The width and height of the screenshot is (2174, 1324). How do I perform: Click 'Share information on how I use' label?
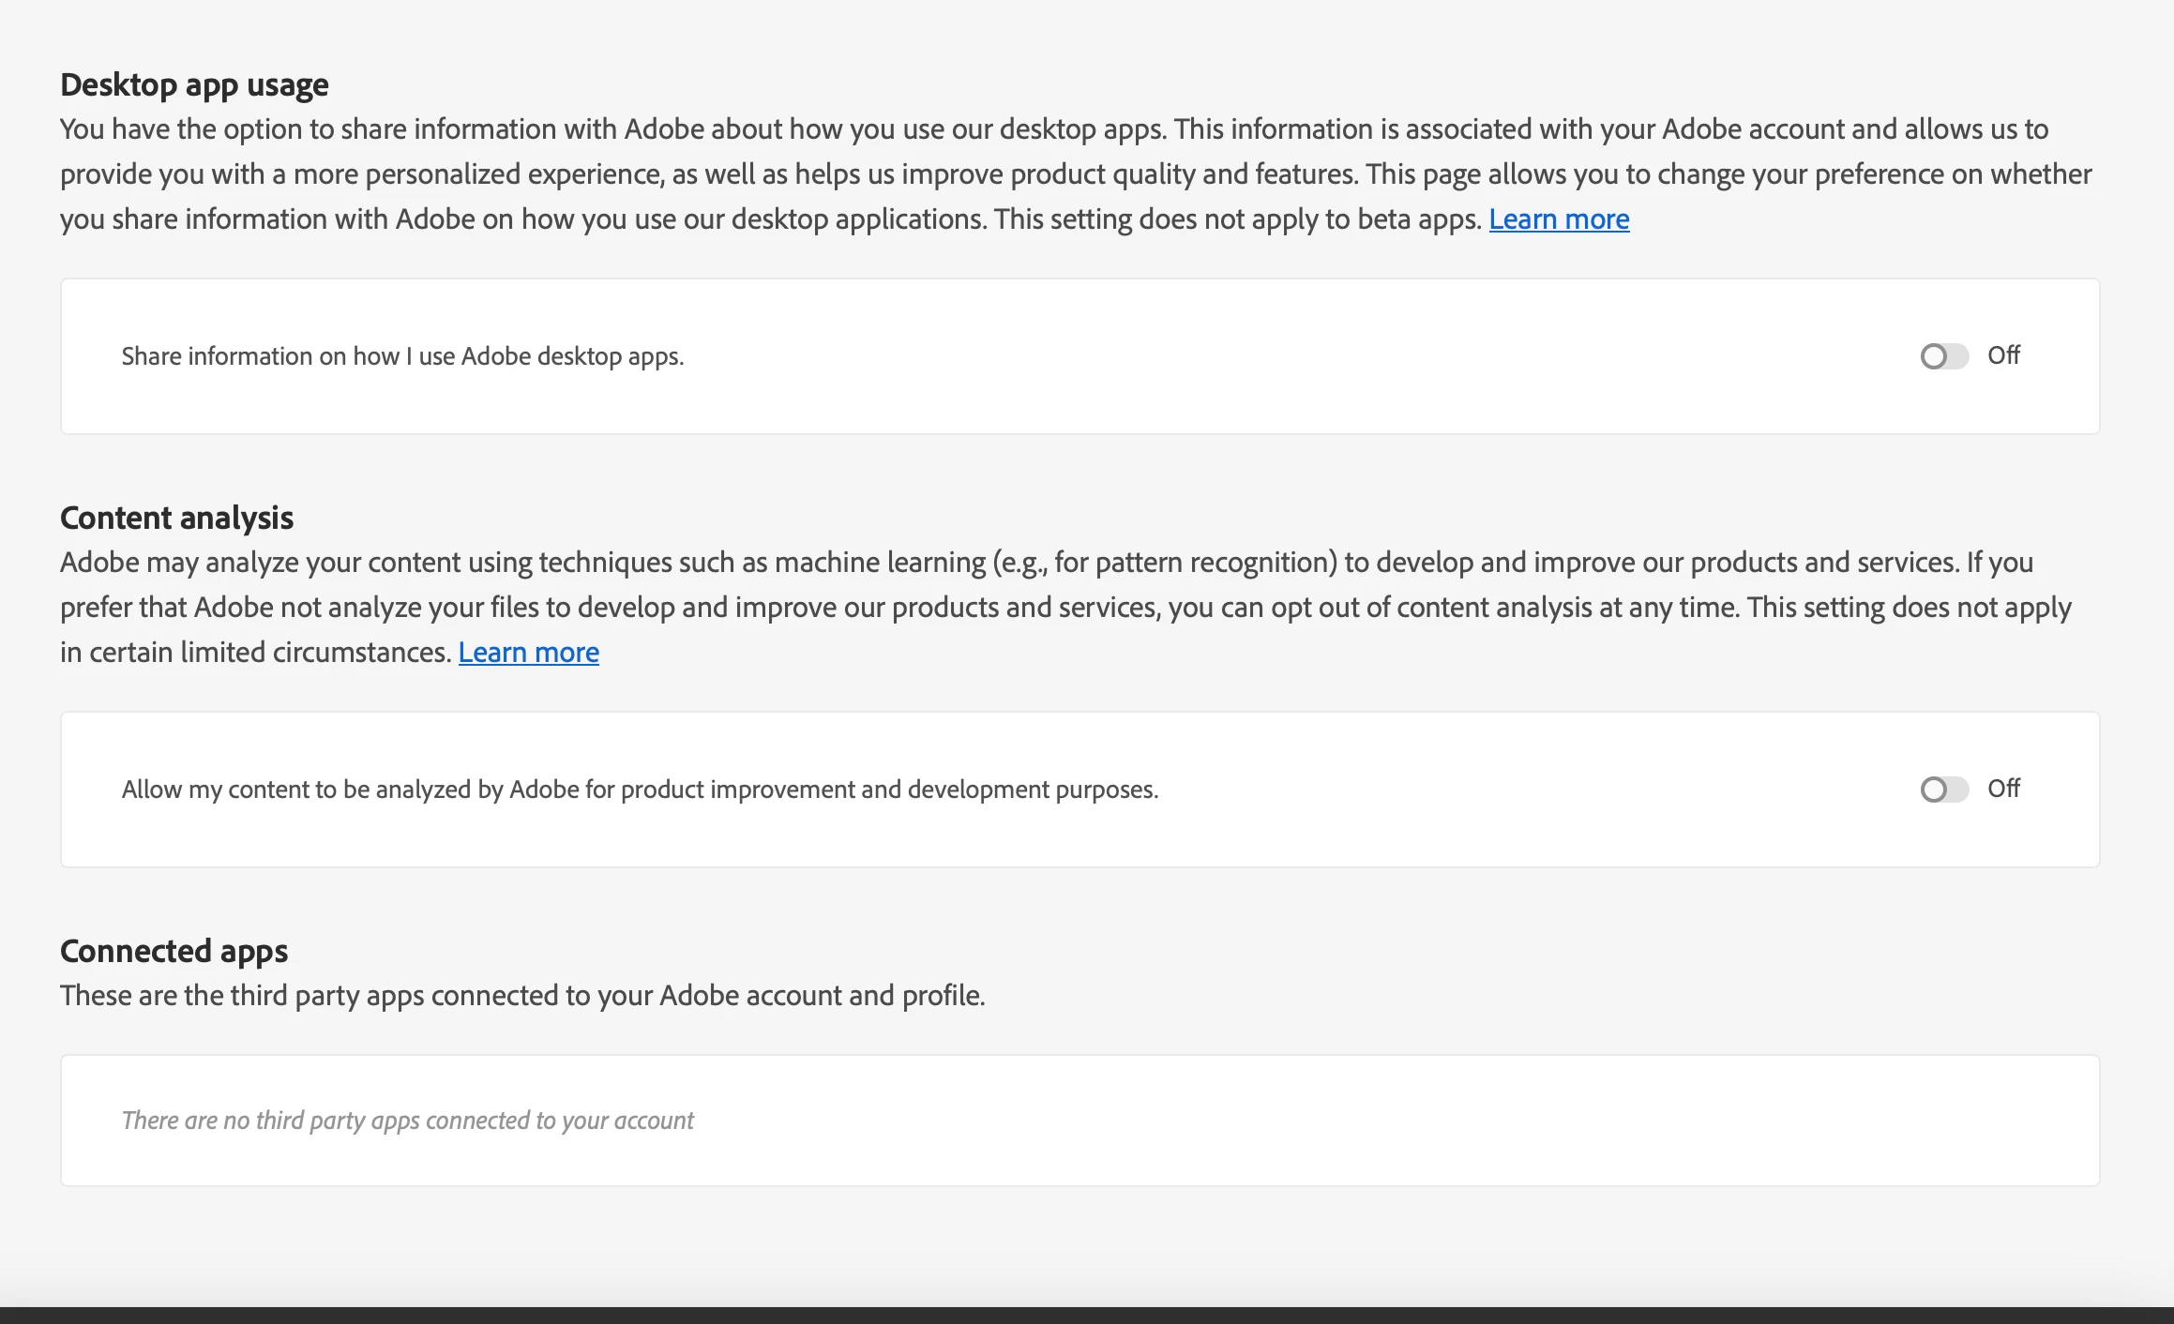pyautogui.click(x=402, y=356)
